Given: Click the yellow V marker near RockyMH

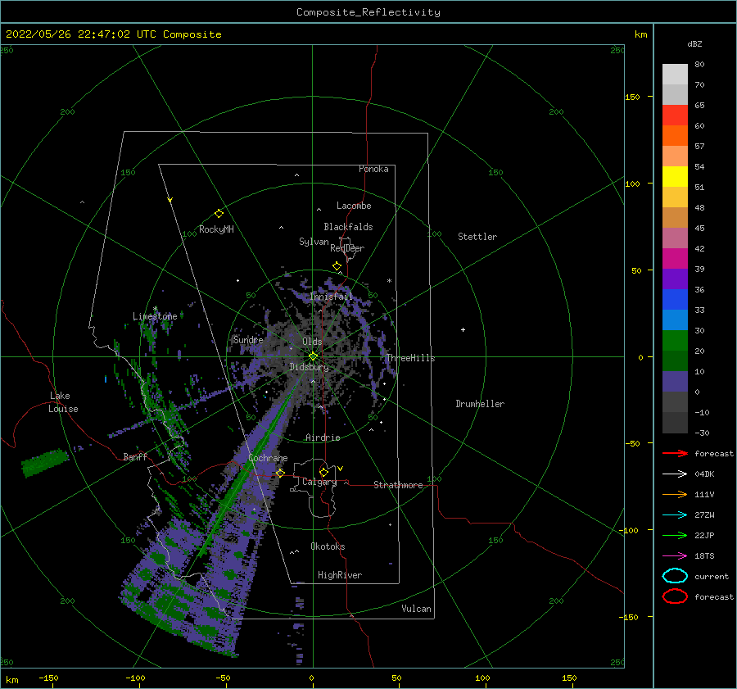Looking at the screenshot, I should pos(170,200).
